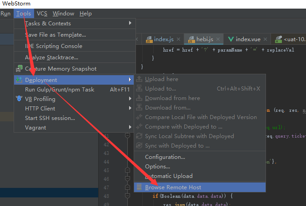Open the Run menu

pos(5,14)
